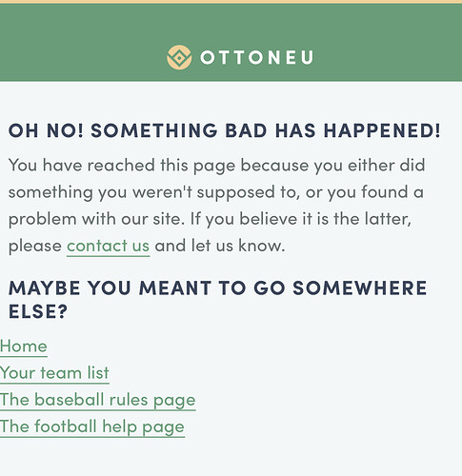Click 'and let us know.' text

(x=220, y=246)
